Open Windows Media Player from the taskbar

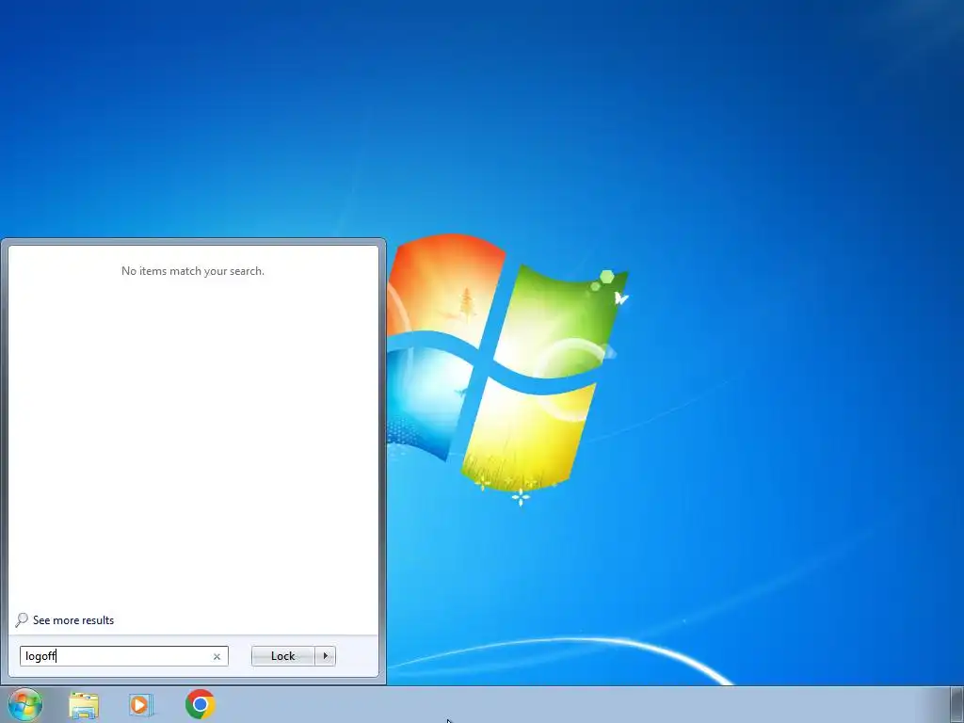click(141, 705)
